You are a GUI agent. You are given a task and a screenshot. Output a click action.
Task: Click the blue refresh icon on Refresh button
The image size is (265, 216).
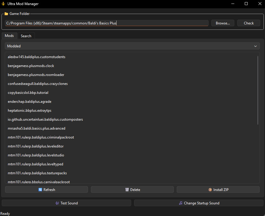tap(40, 189)
